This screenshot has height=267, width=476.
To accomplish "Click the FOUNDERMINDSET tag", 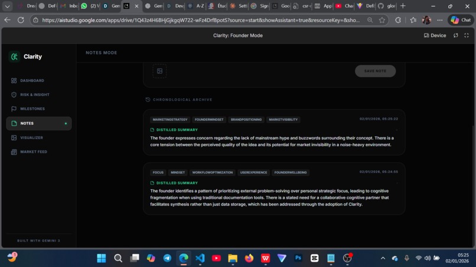I will pyautogui.click(x=209, y=120).
